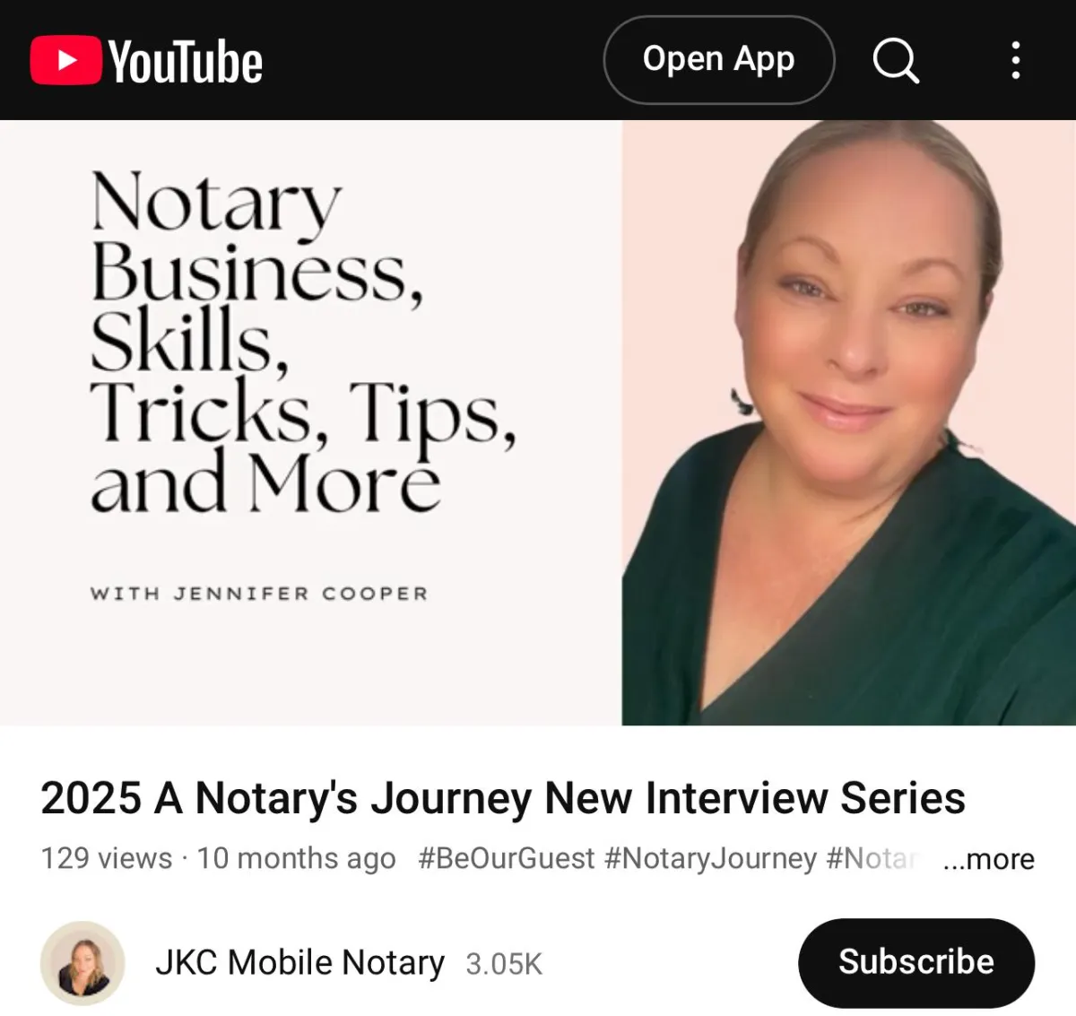This screenshot has height=1016, width=1076.
Task: Tap the 3.05K subscriber count
Action: 504,965
